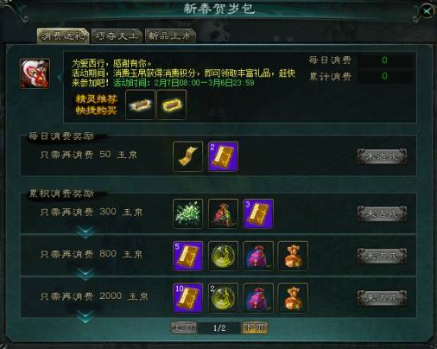Click the golden book x2 daily reward

click(x=223, y=156)
